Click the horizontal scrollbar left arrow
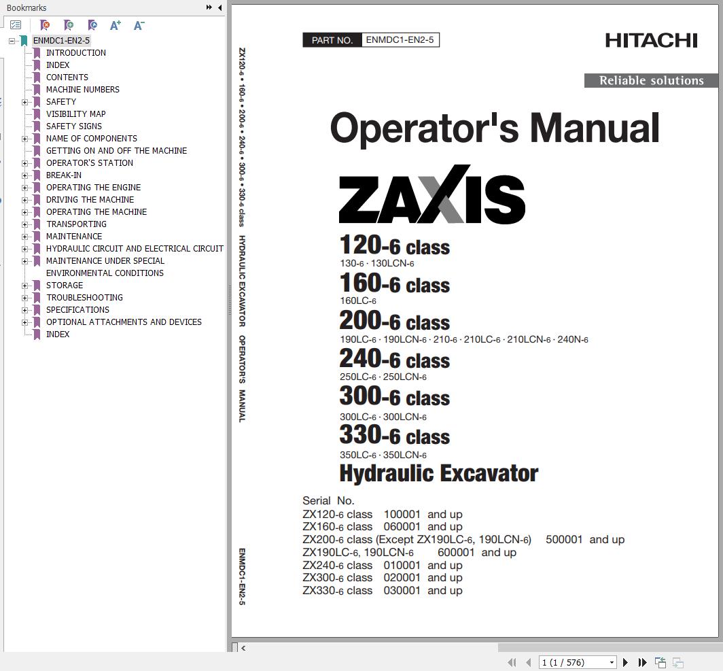 [243, 648]
